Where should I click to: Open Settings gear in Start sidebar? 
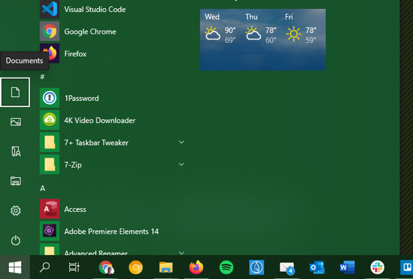tap(15, 210)
